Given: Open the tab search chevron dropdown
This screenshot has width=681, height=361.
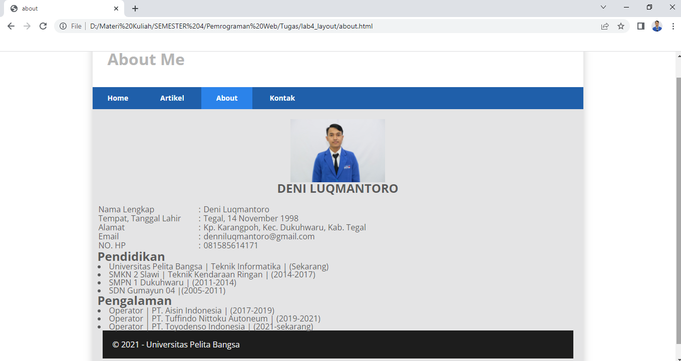Looking at the screenshot, I should pyautogui.click(x=603, y=8).
